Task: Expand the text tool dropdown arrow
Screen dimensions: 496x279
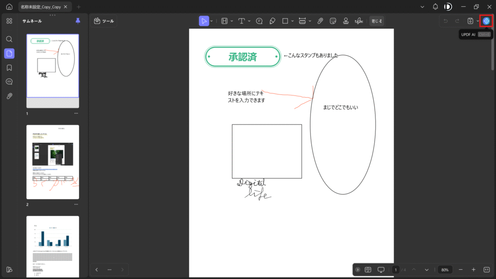Action: [249, 21]
